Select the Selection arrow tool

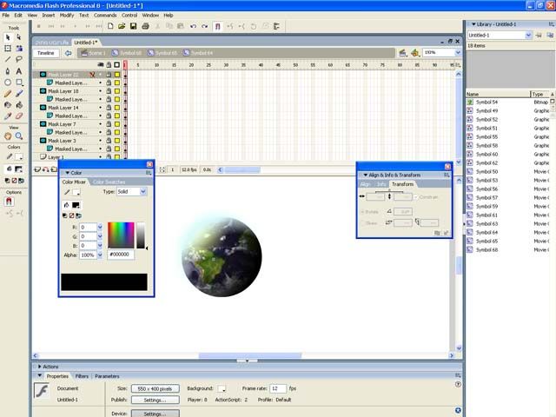click(x=8, y=37)
